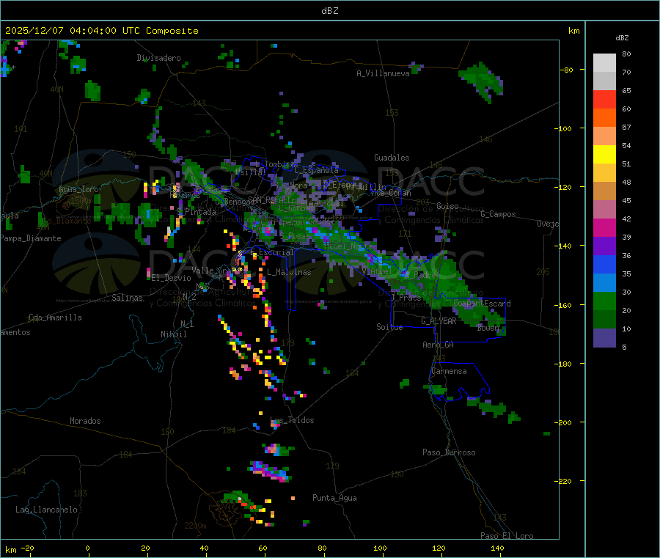Select the 'Aero_GA' label

(x=439, y=345)
